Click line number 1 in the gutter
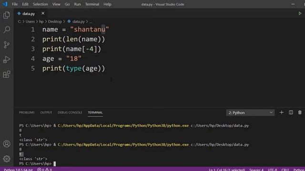 tap(33, 29)
